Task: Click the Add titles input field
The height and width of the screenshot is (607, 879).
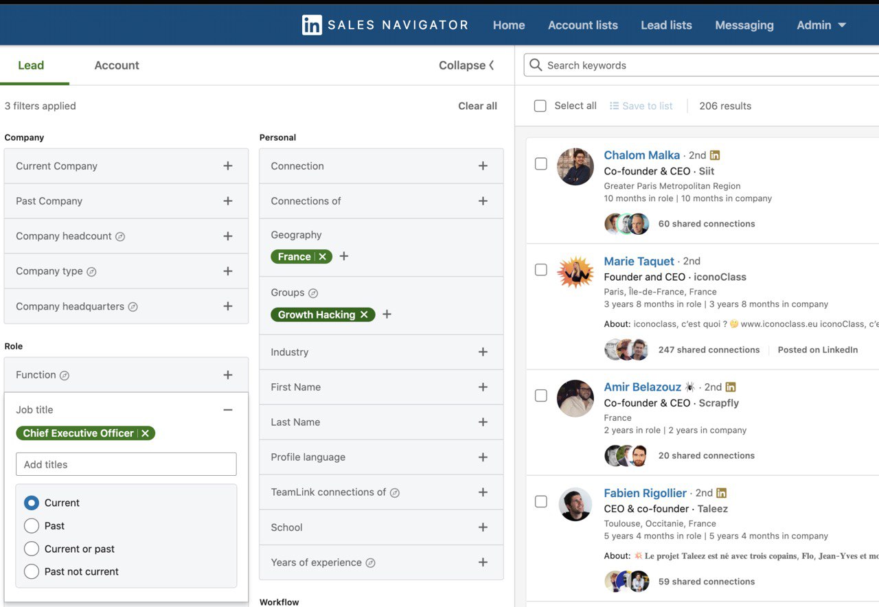Action: (126, 464)
